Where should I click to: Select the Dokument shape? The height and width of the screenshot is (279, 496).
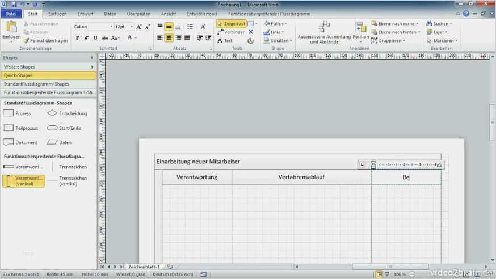[x=20, y=142]
